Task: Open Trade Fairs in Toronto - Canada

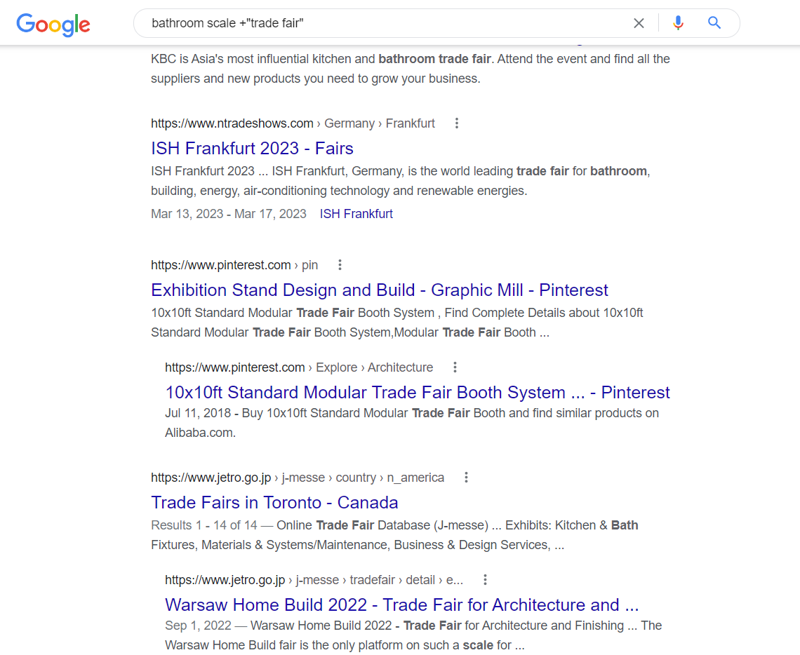Action: (x=274, y=503)
